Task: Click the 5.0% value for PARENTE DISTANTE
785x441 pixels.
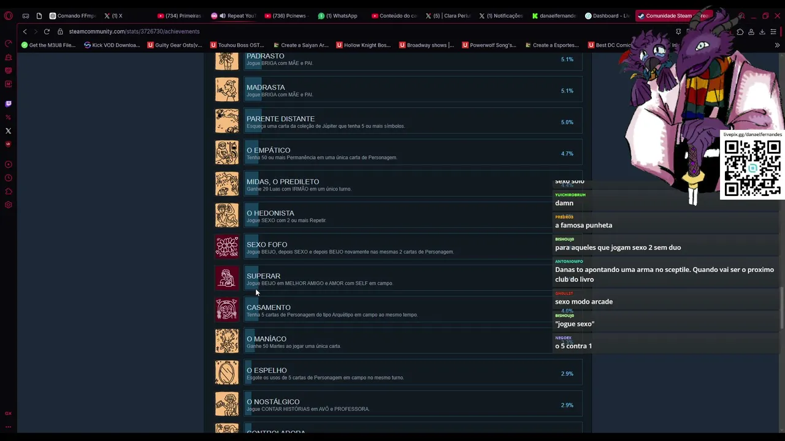Action: pyautogui.click(x=567, y=122)
